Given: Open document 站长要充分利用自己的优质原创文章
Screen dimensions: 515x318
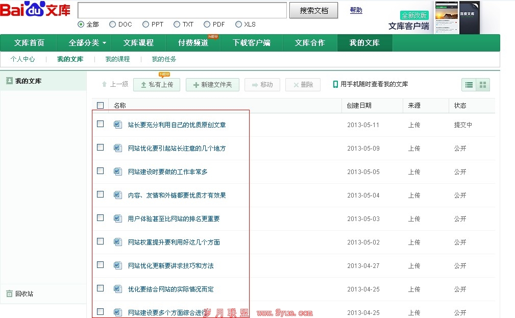Looking at the screenshot, I should click(177, 125).
